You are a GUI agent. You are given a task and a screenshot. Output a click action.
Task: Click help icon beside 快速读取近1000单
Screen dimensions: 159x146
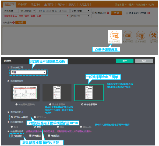point(149,13)
